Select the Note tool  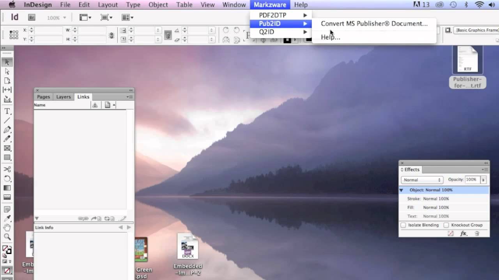click(7, 209)
